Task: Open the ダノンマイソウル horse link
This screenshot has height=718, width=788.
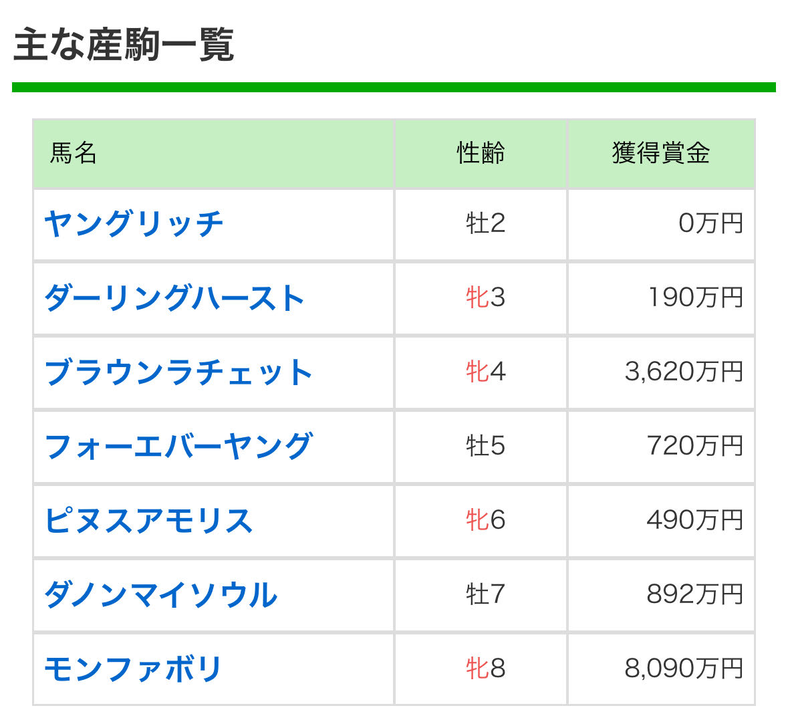Action: [160, 595]
